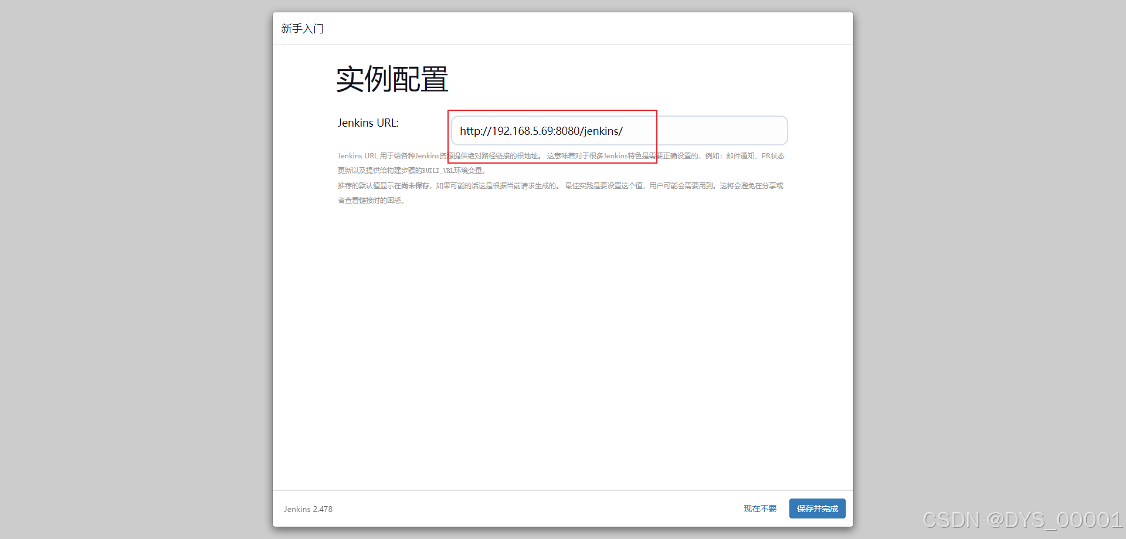Click the 实例配置 heading text
The width and height of the screenshot is (1126, 539).
tap(392, 79)
